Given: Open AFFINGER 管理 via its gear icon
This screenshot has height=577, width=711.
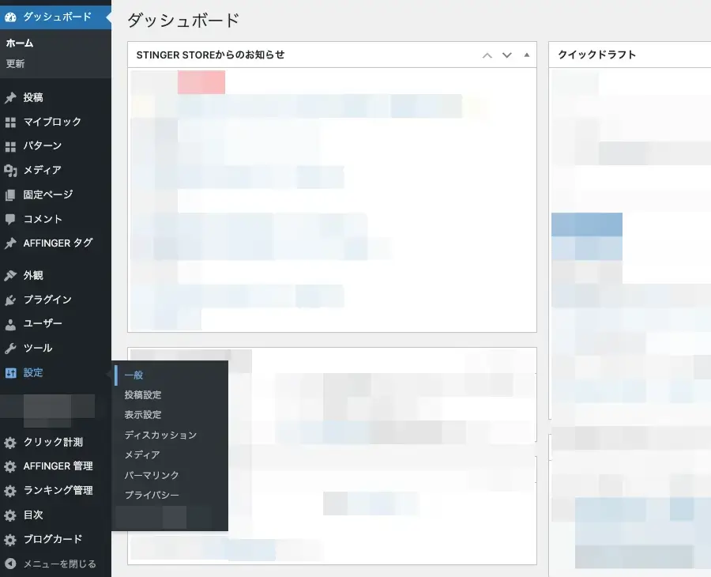Looking at the screenshot, I should click(x=11, y=466).
